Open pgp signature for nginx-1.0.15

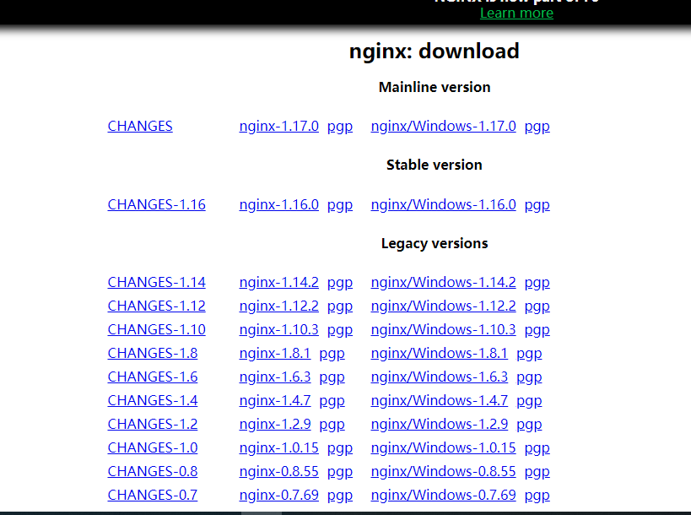point(340,449)
